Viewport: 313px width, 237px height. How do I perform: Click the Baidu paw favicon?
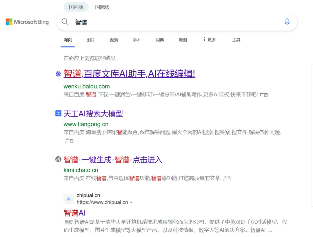(58, 74)
